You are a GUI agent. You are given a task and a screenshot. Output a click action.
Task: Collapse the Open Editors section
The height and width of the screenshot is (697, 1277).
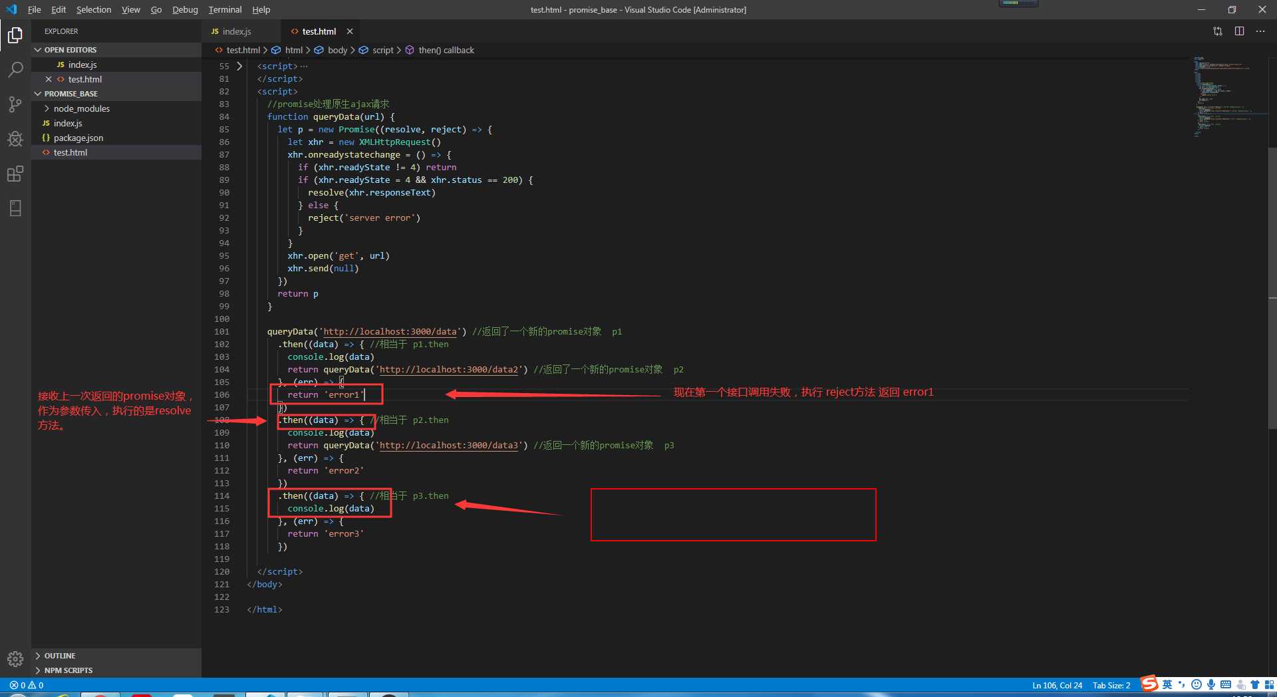[116, 50]
